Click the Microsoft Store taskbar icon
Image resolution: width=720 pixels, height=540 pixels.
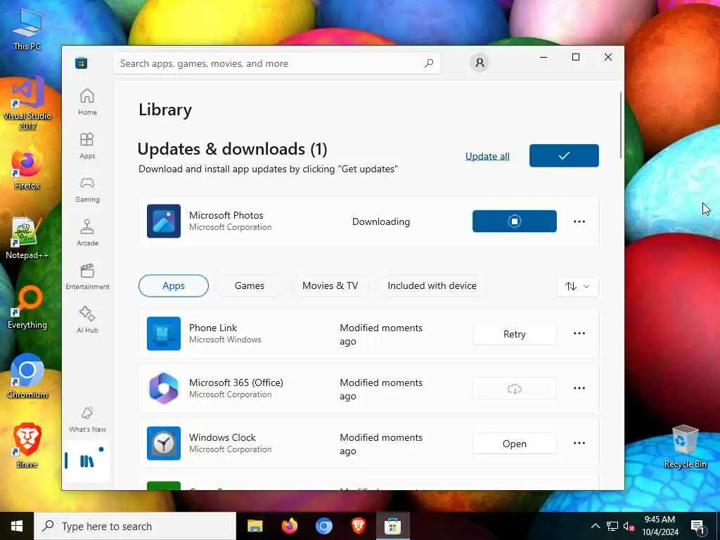392,526
